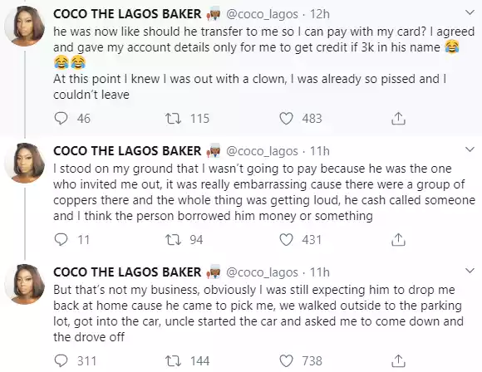Expand options for the 'drove off' tweet

[x=470, y=271]
